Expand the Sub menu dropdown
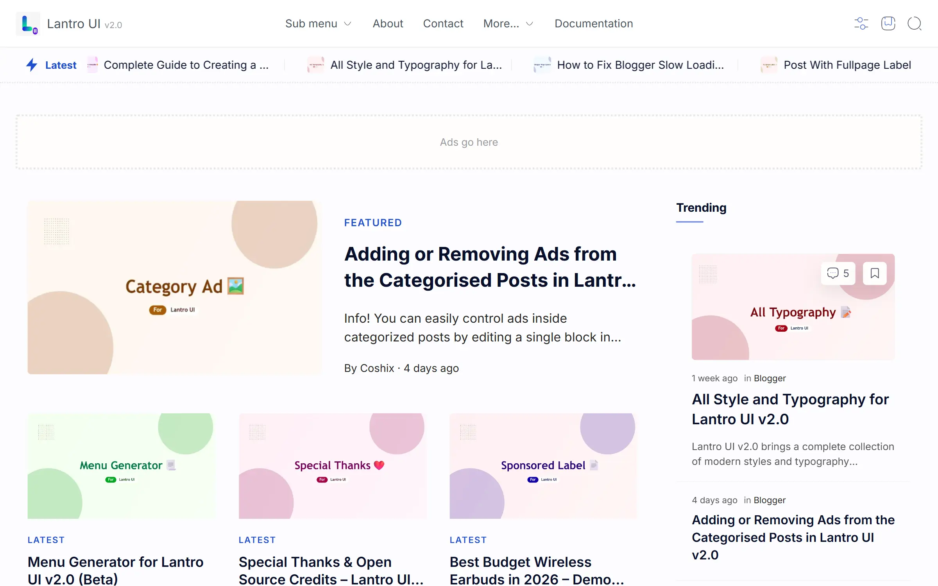 tap(318, 24)
